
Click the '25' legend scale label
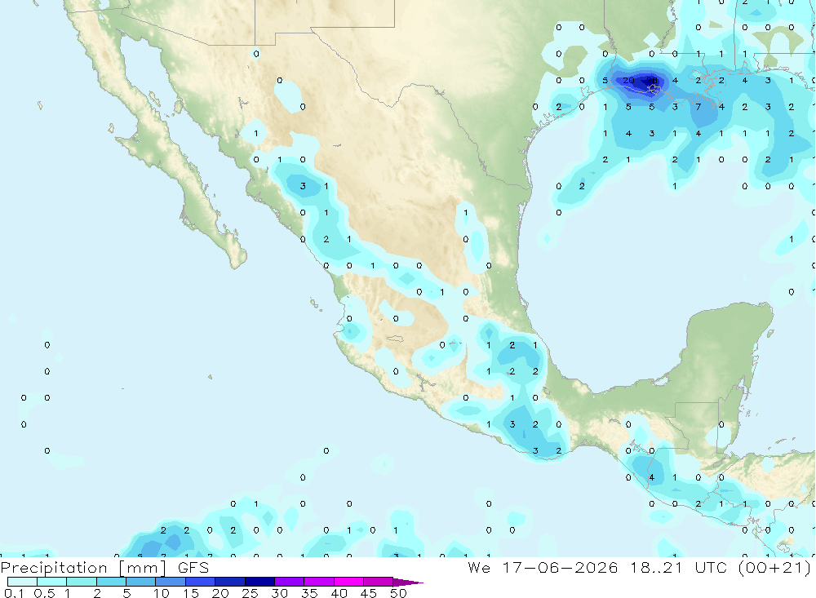pos(251,593)
